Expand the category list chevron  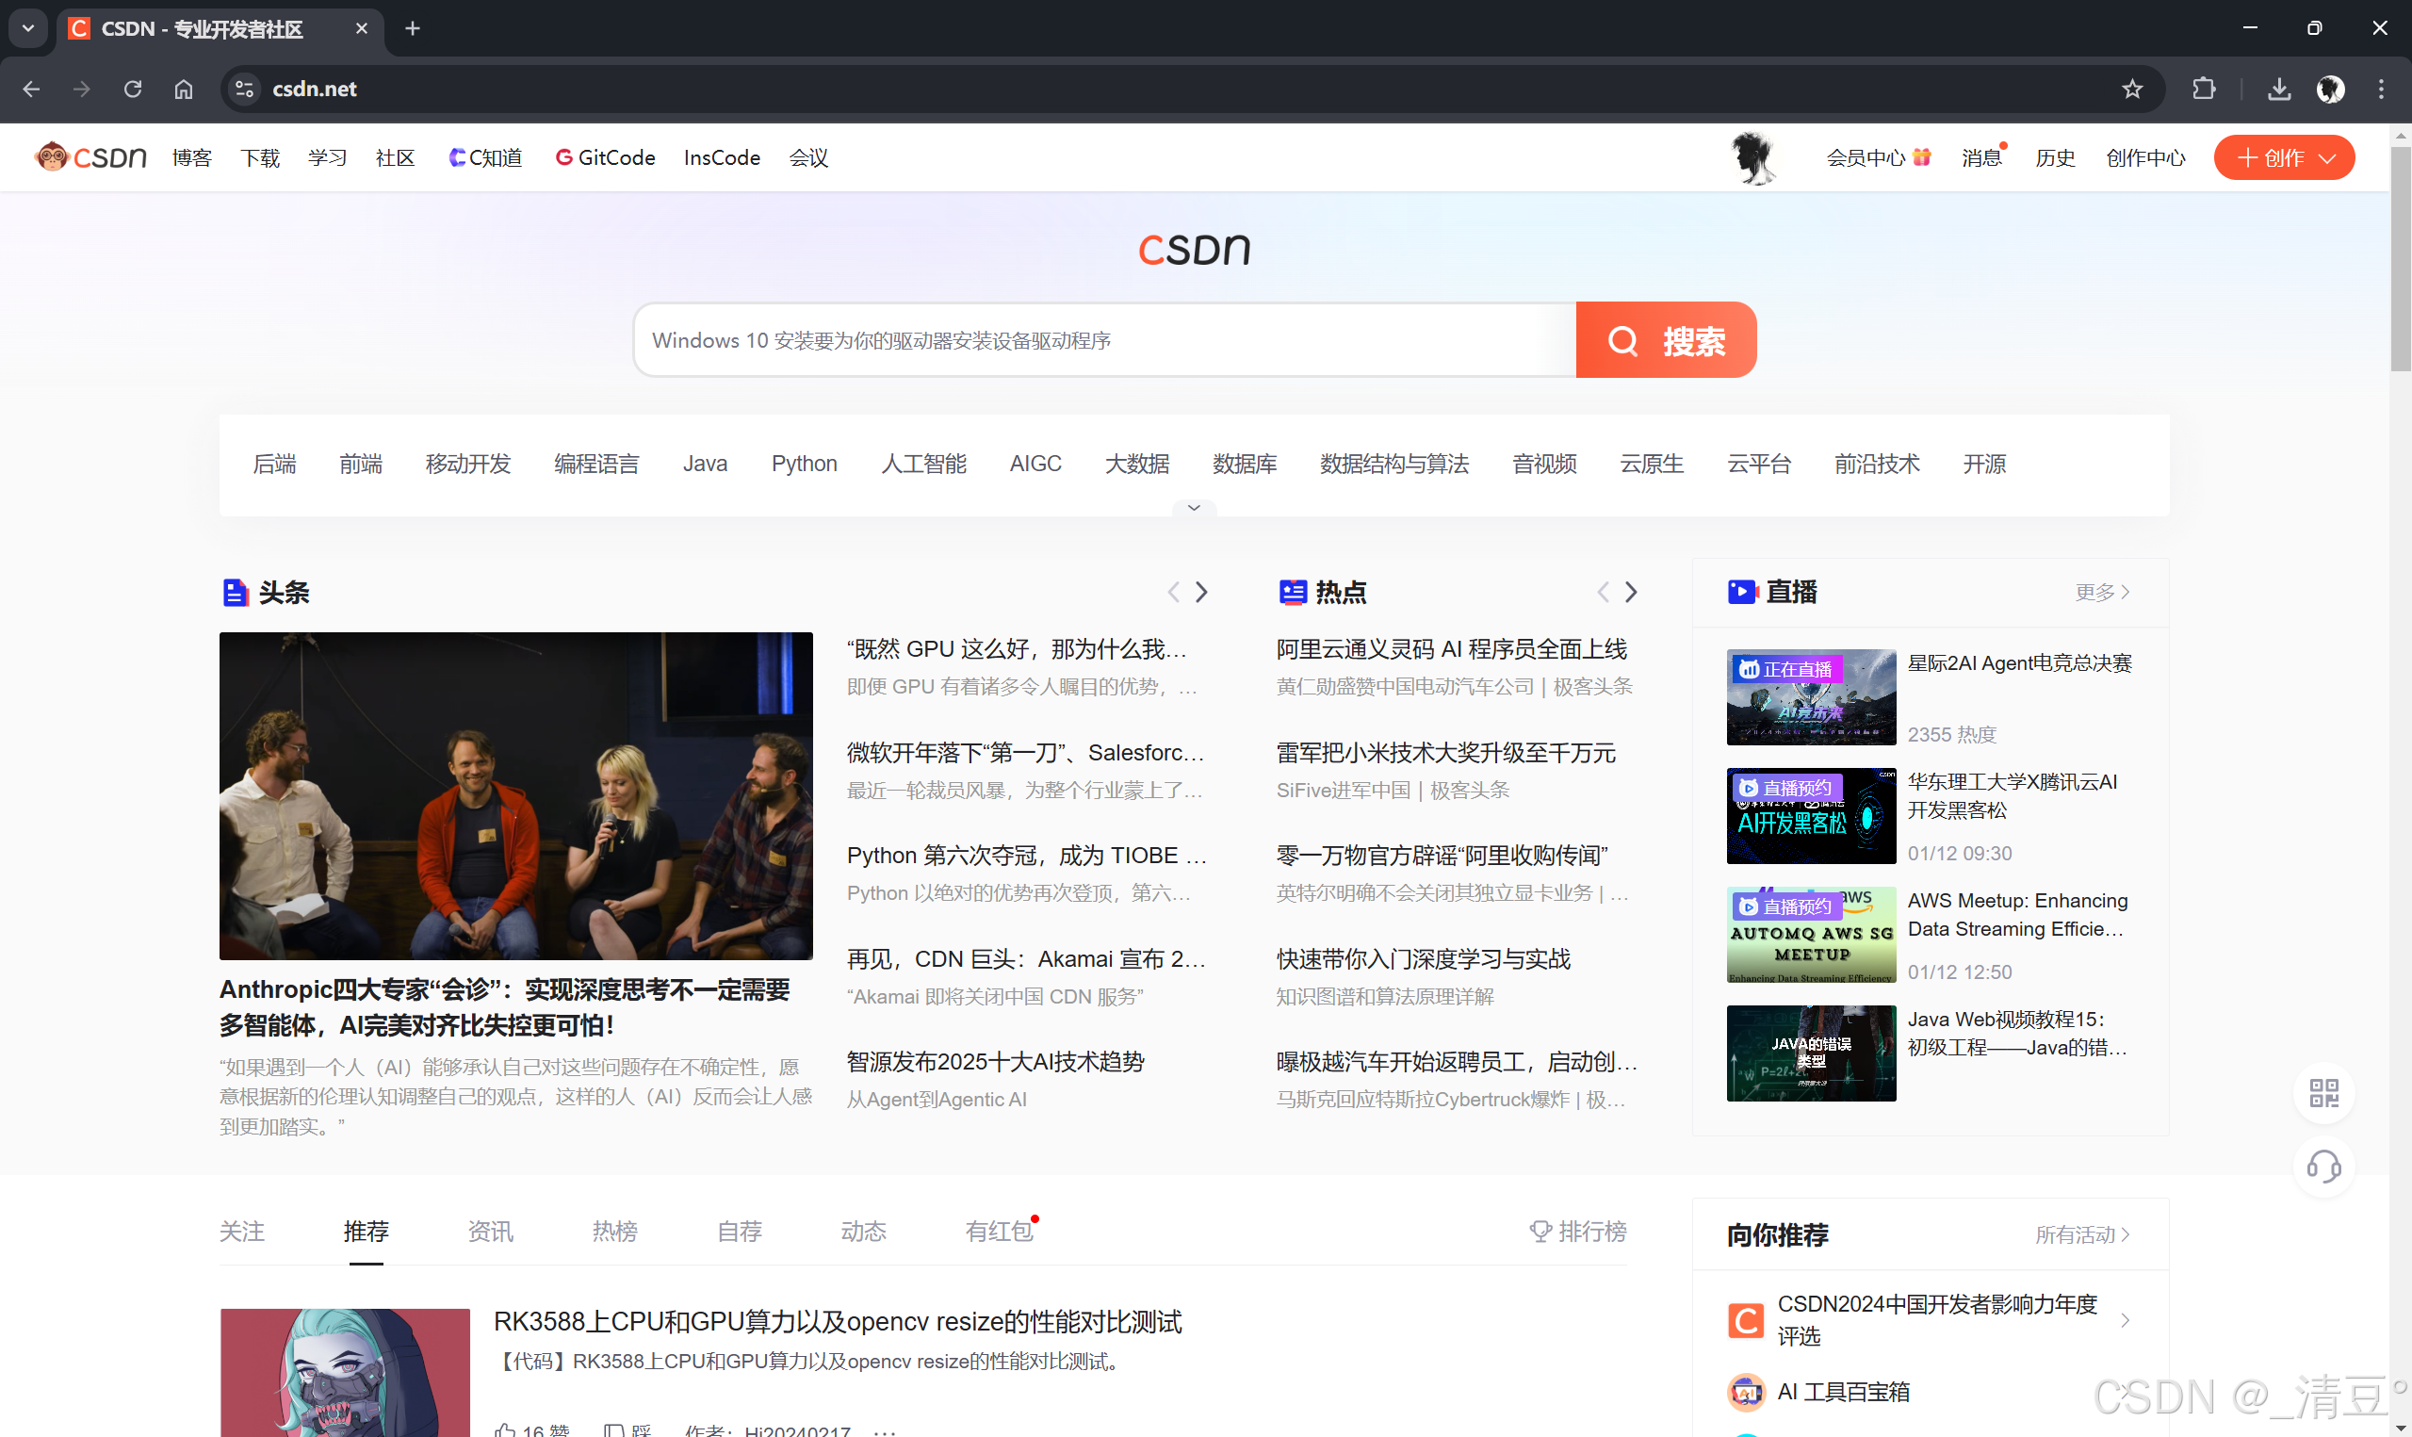(x=1195, y=507)
